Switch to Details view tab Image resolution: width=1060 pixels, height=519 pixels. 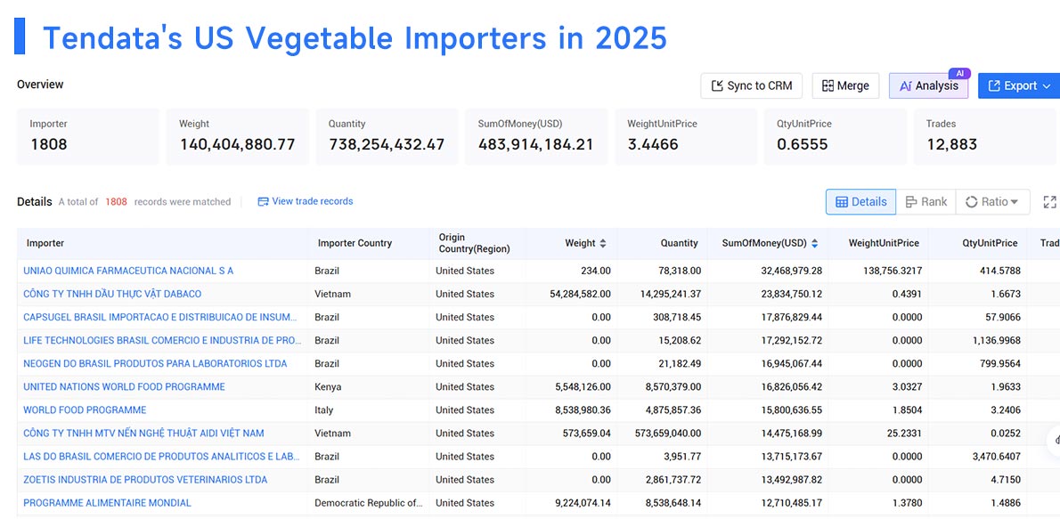pos(860,201)
